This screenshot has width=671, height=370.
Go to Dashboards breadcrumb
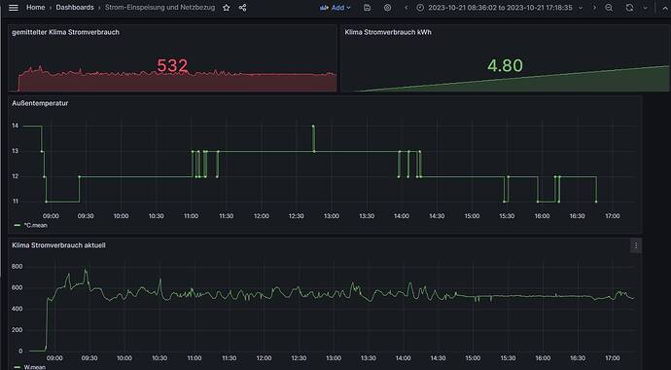[75, 7]
